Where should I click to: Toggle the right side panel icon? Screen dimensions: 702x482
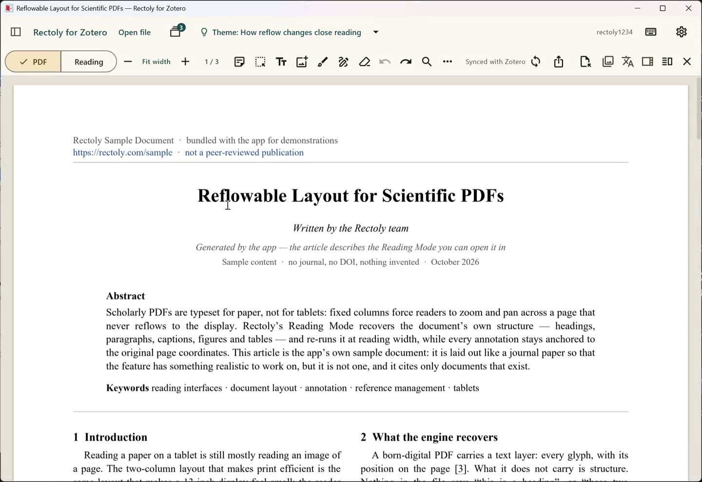coord(648,62)
